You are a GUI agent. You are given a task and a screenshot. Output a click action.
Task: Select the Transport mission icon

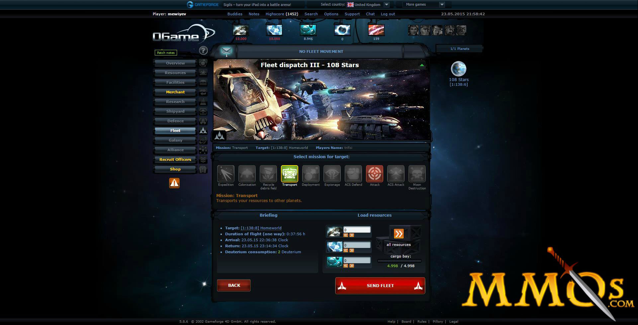pos(290,173)
